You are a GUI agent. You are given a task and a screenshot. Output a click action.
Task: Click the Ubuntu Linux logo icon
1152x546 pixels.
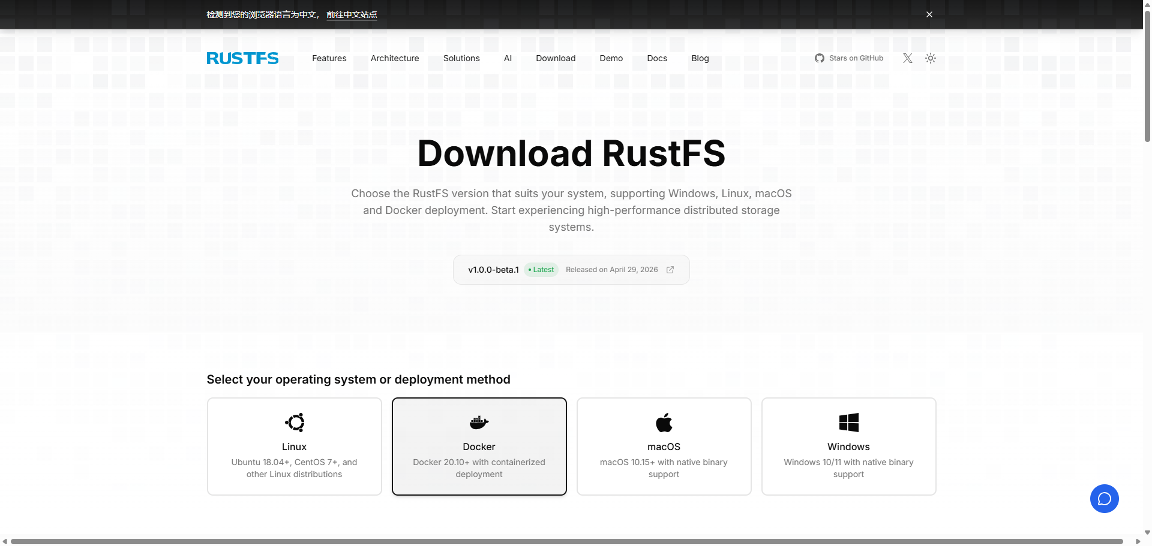click(295, 423)
